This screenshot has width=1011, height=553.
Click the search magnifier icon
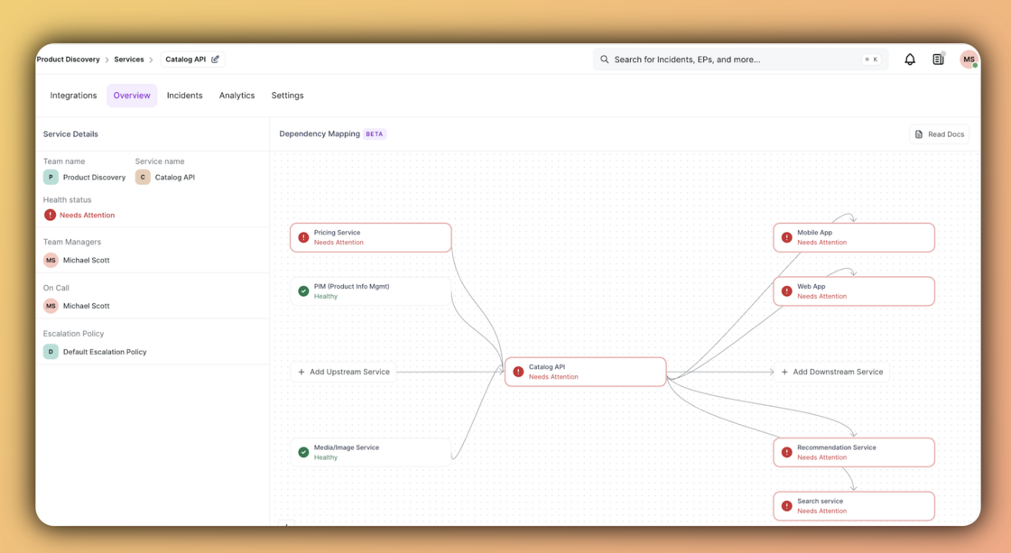click(x=604, y=60)
